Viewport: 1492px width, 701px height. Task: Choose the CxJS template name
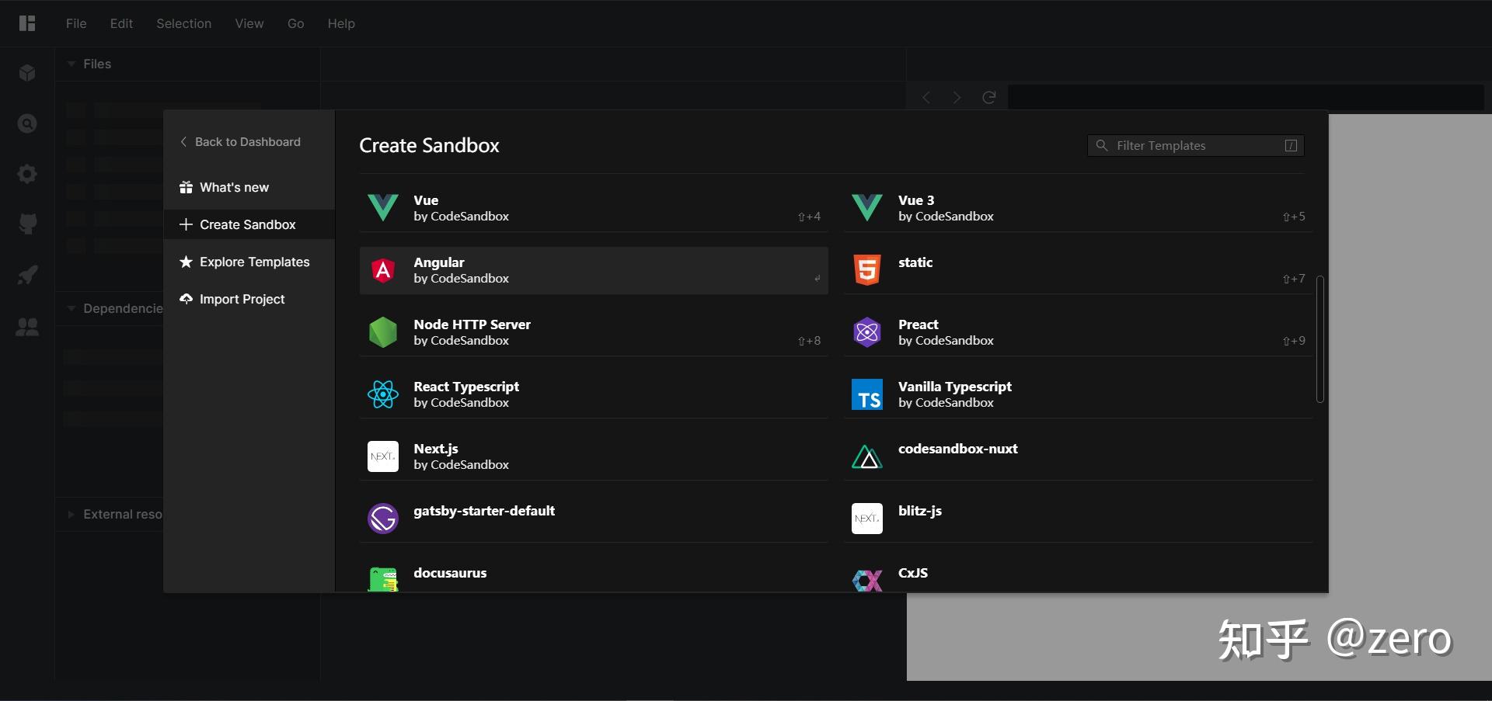[913, 573]
